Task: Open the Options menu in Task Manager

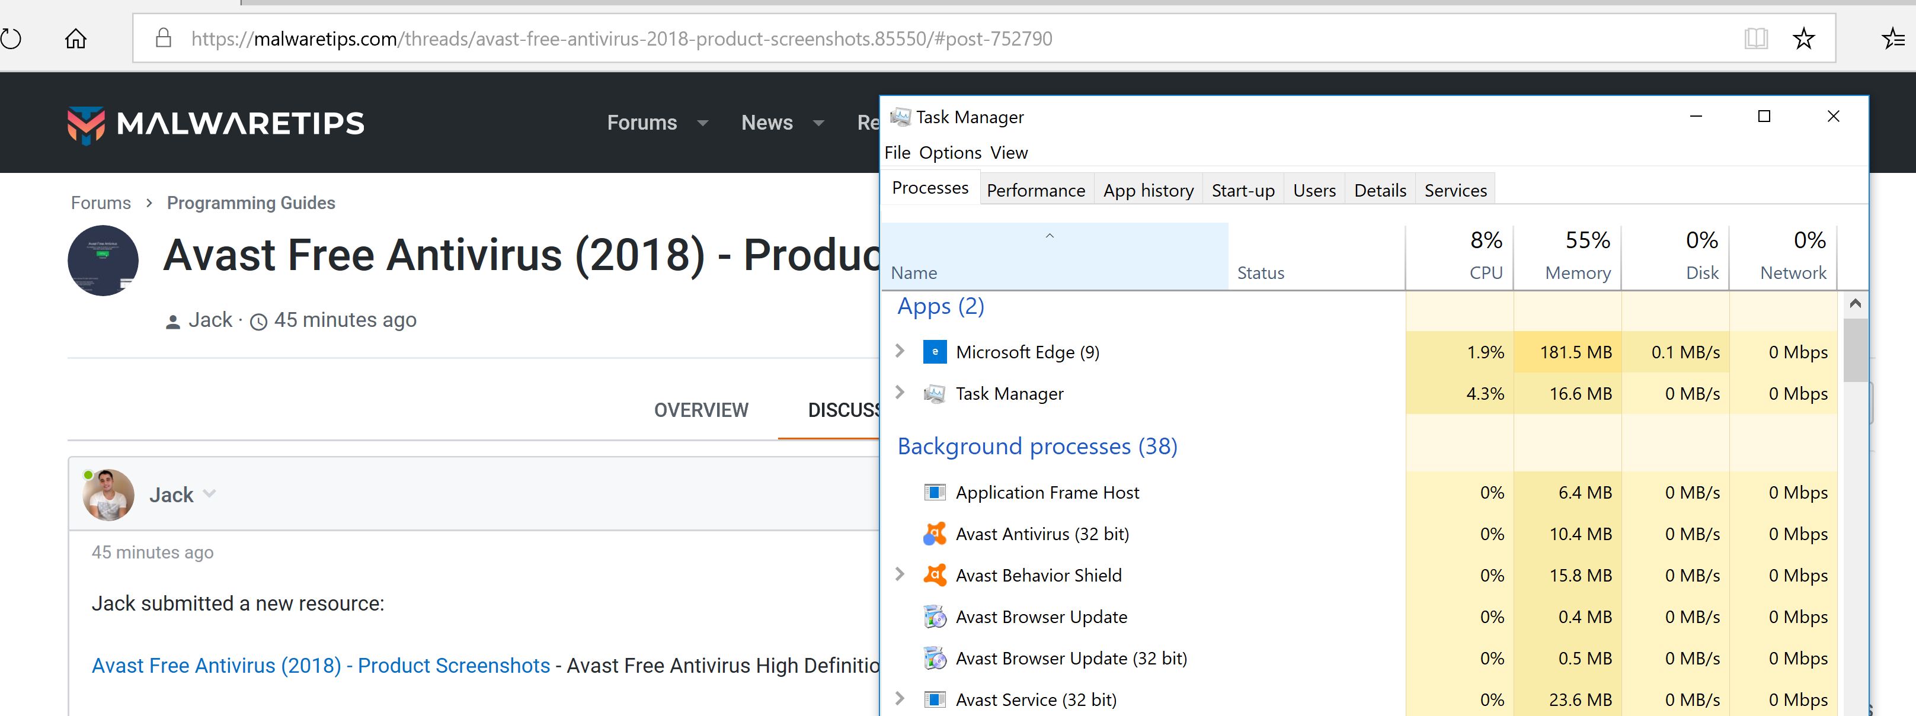Action: [x=950, y=152]
